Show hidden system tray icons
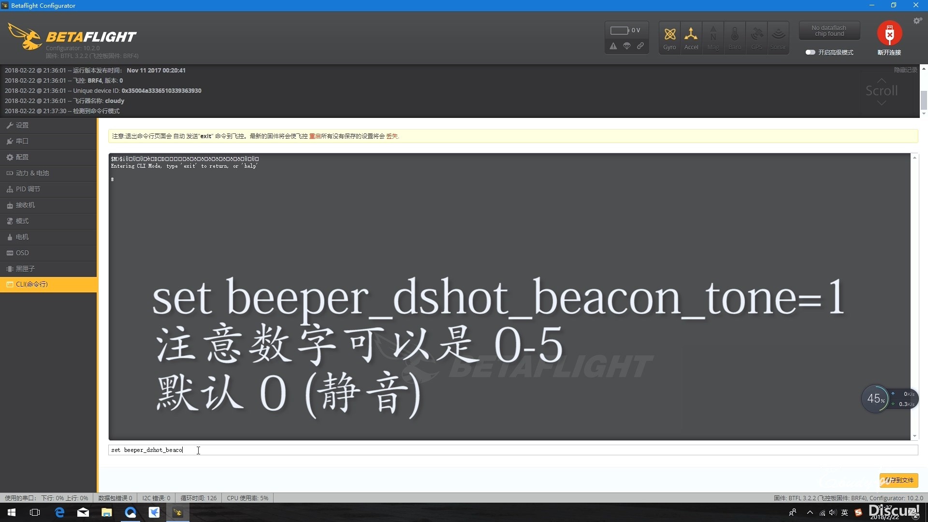The height and width of the screenshot is (522, 928). tap(810, 512)
